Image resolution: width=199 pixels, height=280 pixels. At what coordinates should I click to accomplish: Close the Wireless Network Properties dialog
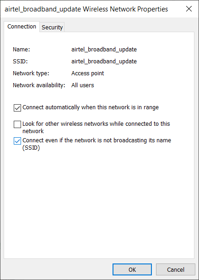coord(189,9)
